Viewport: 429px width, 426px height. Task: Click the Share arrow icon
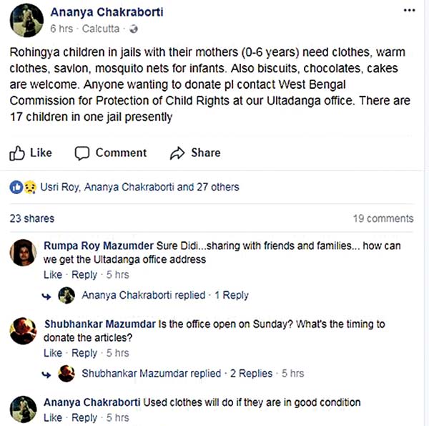pos(177,153)
